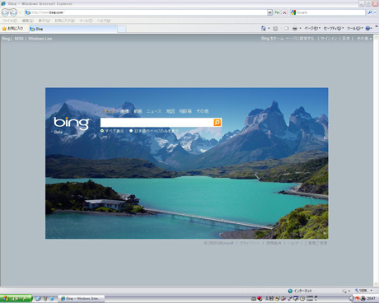Click the Read Mail envelope icon

point(287,28)
